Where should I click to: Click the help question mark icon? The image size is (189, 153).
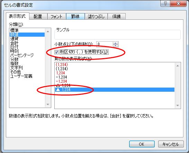coord(165,3)
